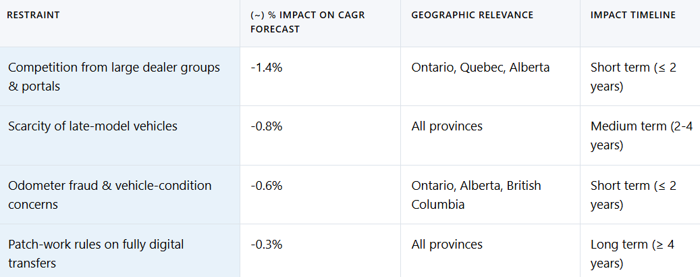Click the % Impact on CAGR Forecast header
This screenshot has width=700, height=277.
pyautogui.click(x=307, y=22)
